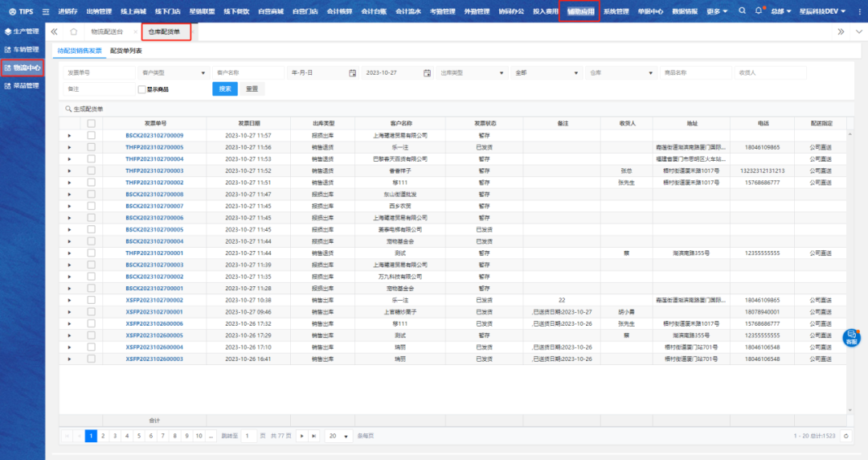Open the customer service (客服) floating icon
The image size is (868, 460).
850,337
